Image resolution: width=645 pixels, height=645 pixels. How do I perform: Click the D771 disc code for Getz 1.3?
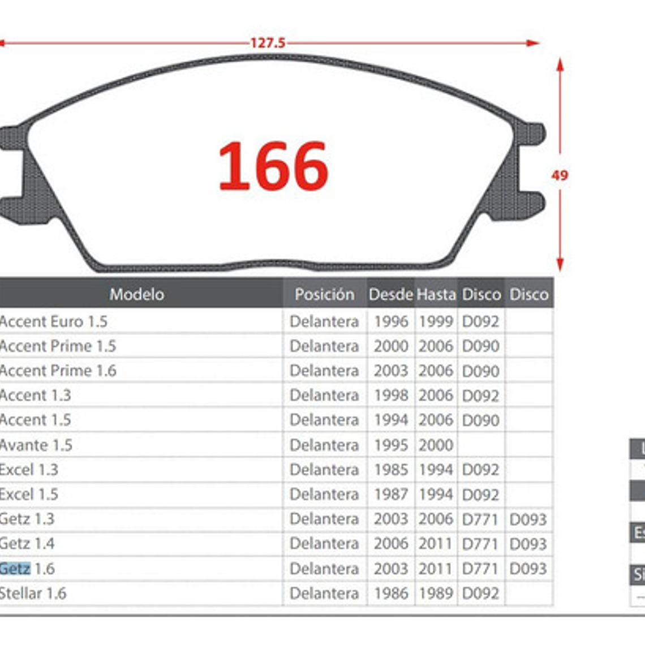point(480,519)
